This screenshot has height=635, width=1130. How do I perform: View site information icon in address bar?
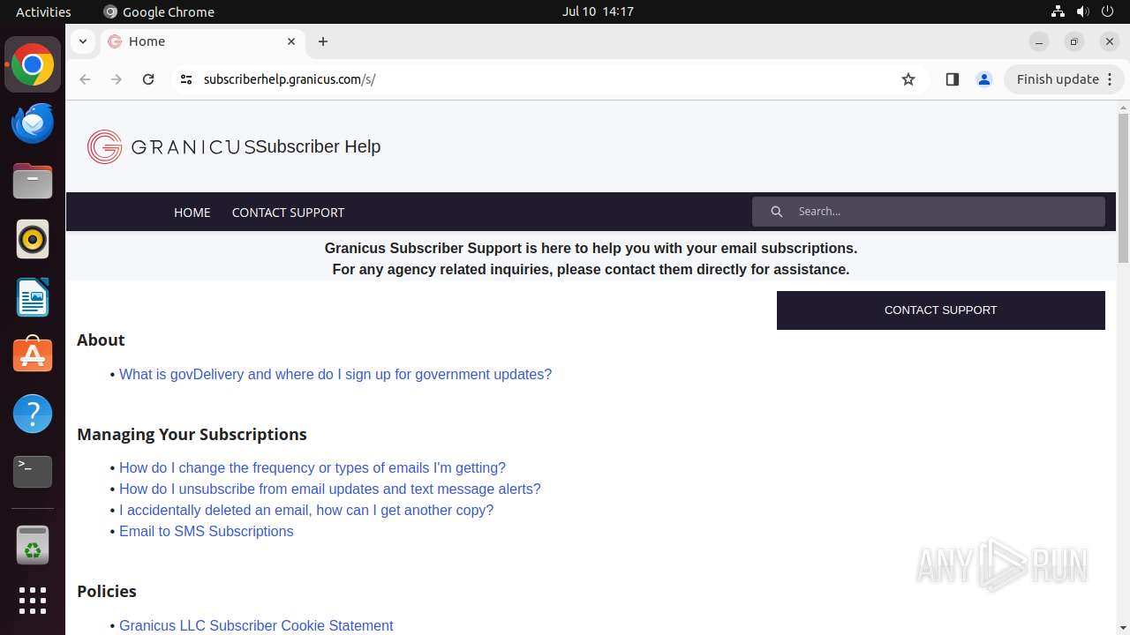pos(185,79)
